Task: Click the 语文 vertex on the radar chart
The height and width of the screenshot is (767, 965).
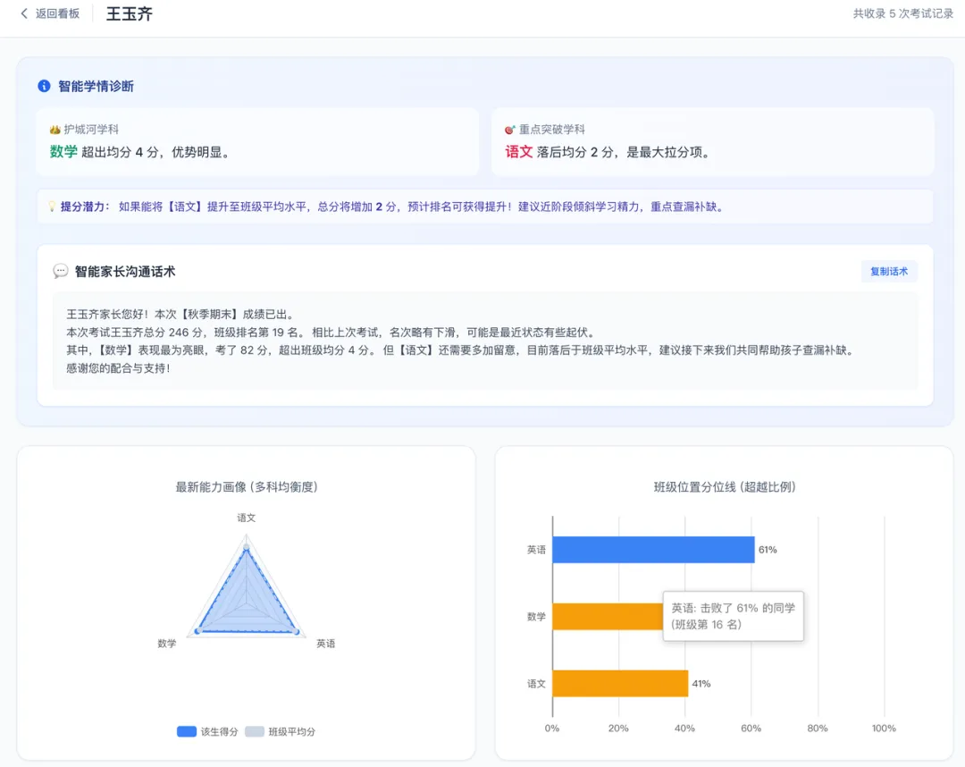Action: click(247, 547)
